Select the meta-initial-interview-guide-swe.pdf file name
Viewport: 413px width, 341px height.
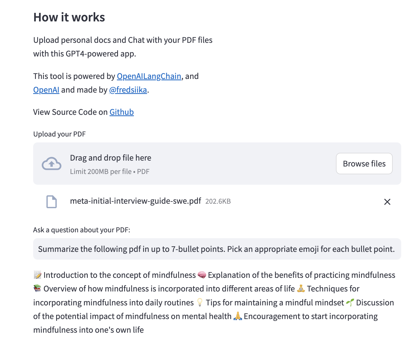click(135, 201)
